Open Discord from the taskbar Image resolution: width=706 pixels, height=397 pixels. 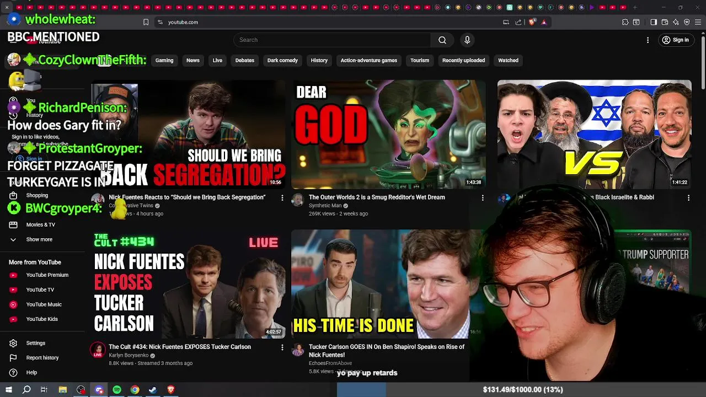[x=99, y=390]
